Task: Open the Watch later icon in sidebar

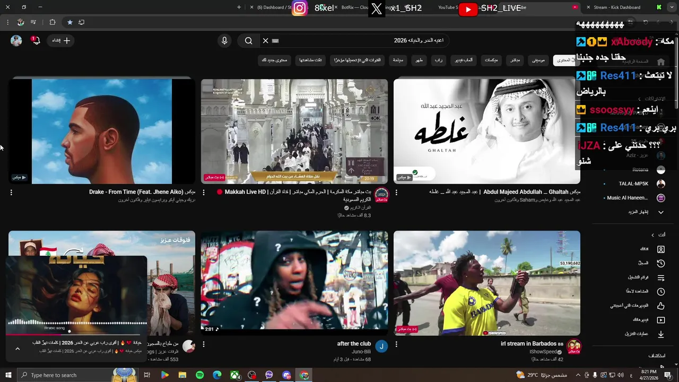Action: tap(661, 292)
